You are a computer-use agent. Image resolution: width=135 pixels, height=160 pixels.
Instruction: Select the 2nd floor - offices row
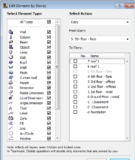(97, 87)
